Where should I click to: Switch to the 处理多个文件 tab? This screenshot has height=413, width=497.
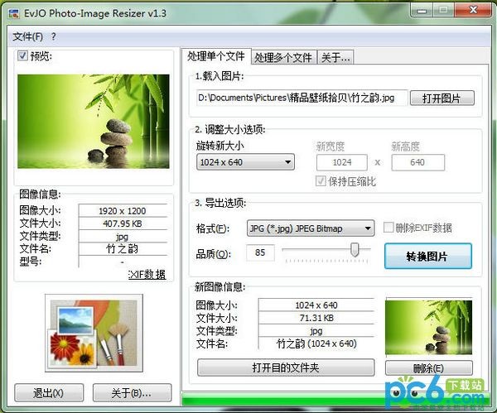(283, 57)
